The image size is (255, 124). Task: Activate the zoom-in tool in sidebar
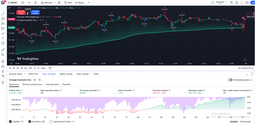(3, 55)
